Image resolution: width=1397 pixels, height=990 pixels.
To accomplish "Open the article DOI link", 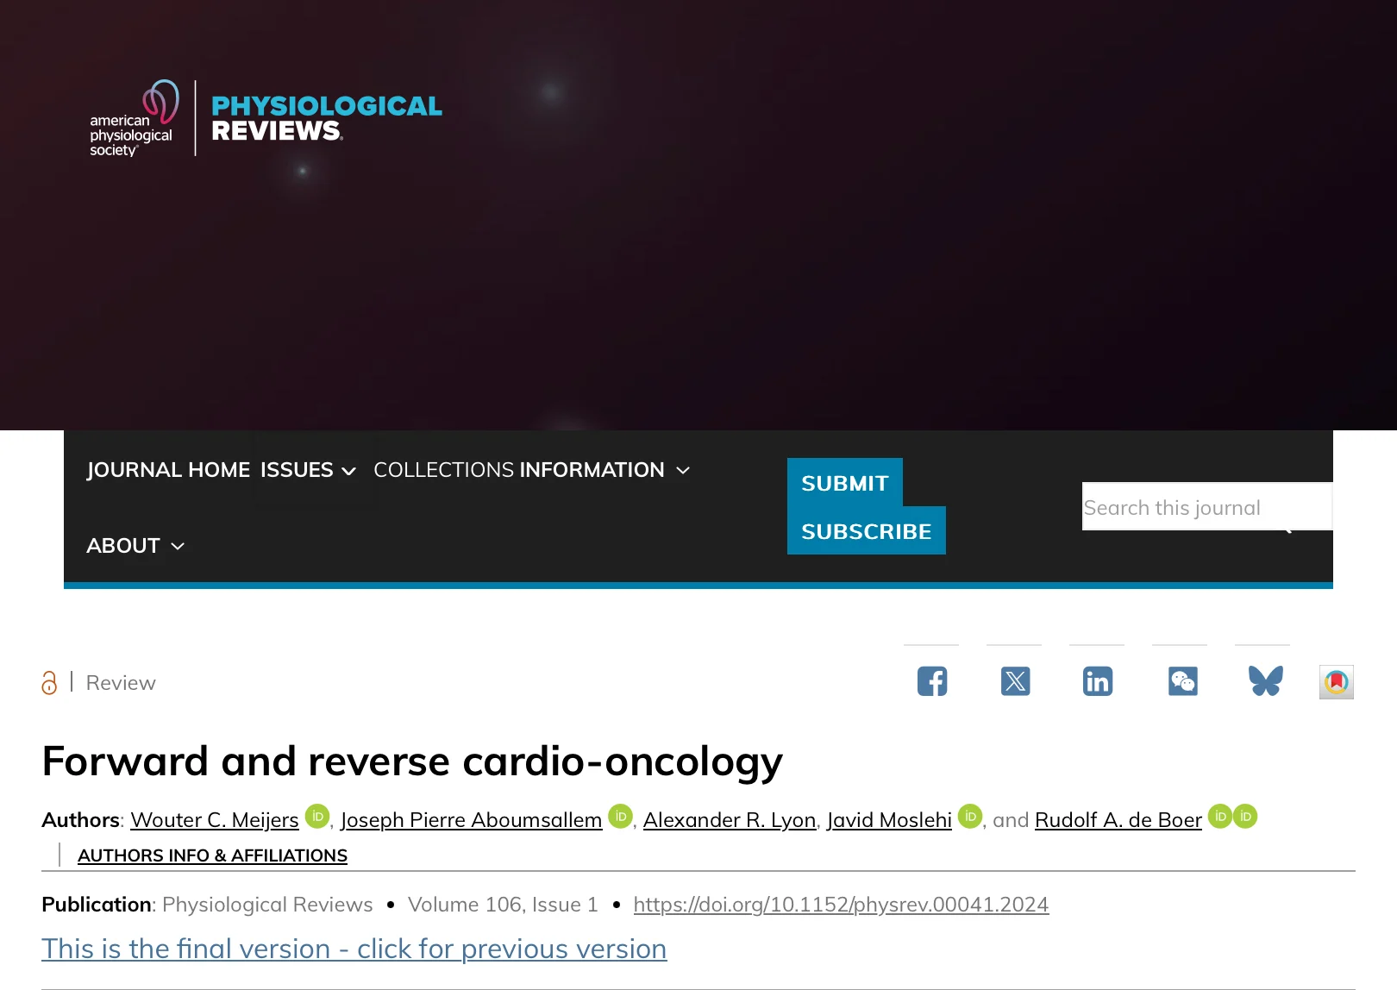I will tap(841, 905).
